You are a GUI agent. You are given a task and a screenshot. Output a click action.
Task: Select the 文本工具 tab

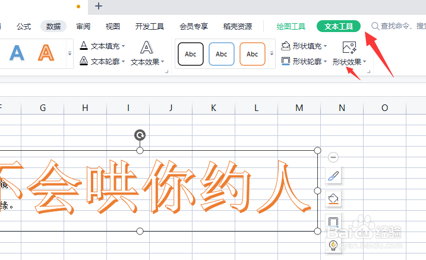click(339, 26)
